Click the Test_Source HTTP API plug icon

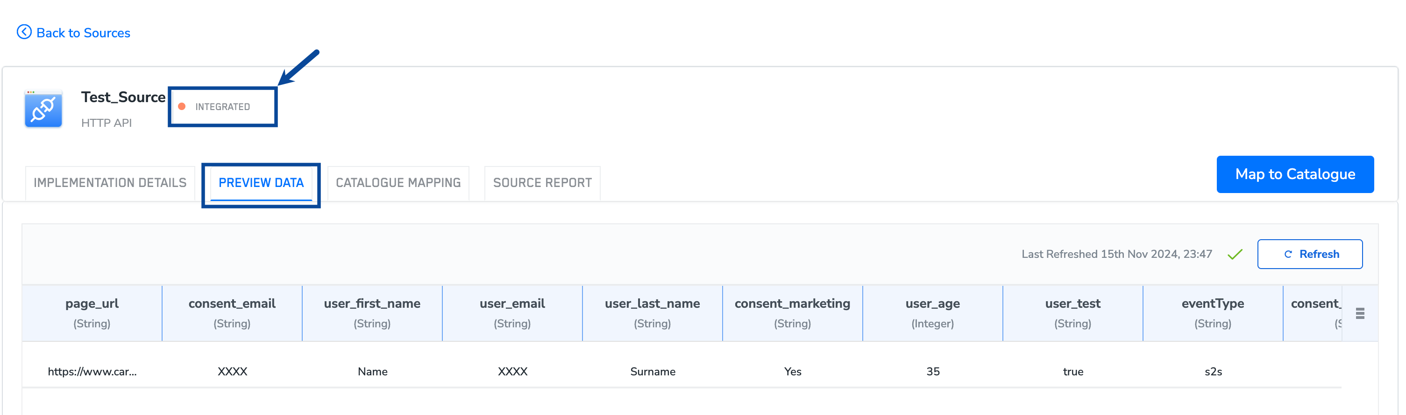tap(43, 109)
